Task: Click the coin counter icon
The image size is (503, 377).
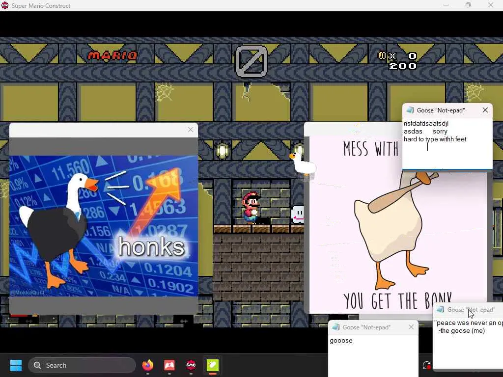Action: [382, 56]
